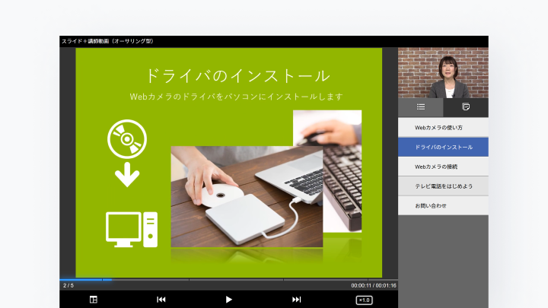The width and height of the screenshot is (548, 308).
Task: Click the instructor video thumbnail
Action: [x=443, y=73]
